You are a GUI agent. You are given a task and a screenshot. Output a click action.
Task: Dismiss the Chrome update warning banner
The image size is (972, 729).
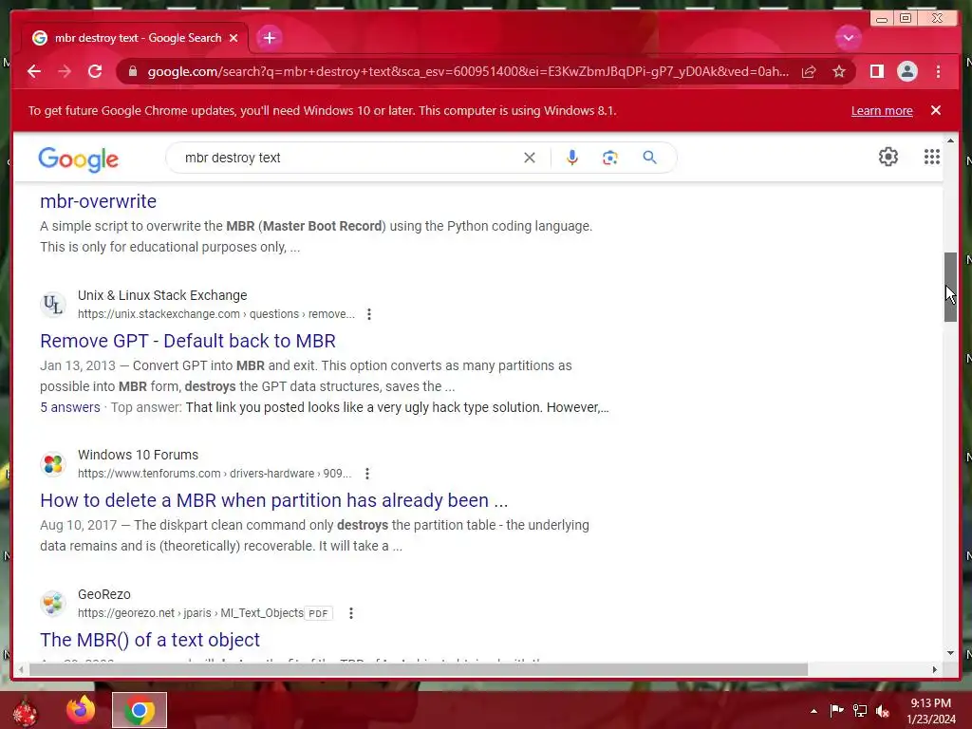coord(936,110)
